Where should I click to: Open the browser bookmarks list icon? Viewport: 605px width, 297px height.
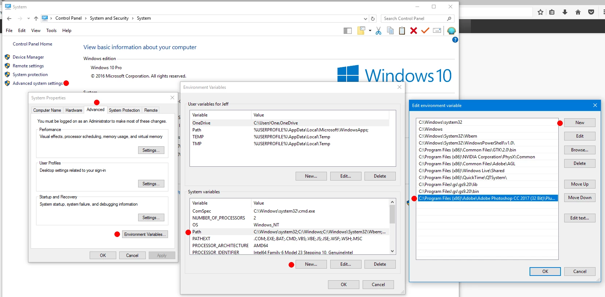click(x=552, y=12)
